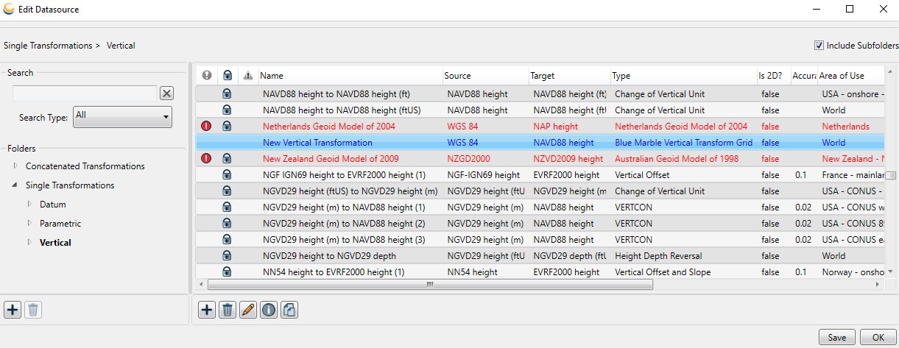Click the duplicate copy icon below table
The image size is (899, 348).
point(289,310)
